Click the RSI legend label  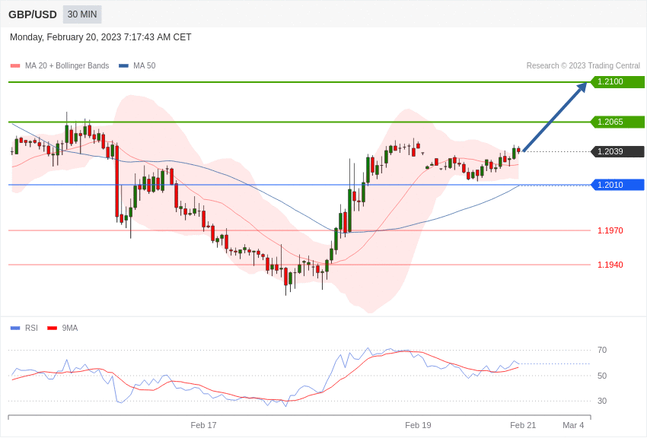point(31,328)
